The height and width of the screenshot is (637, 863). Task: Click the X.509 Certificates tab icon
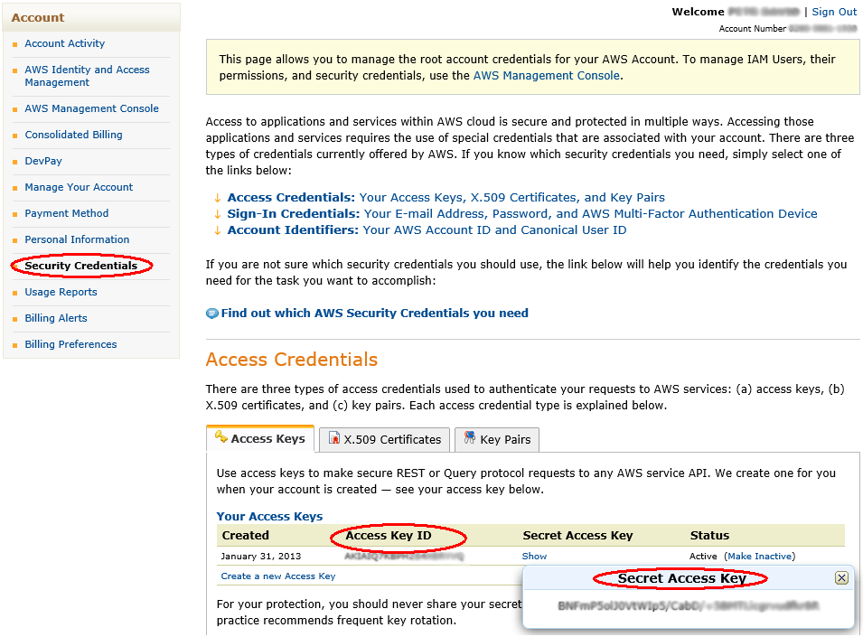coord(333,439)
